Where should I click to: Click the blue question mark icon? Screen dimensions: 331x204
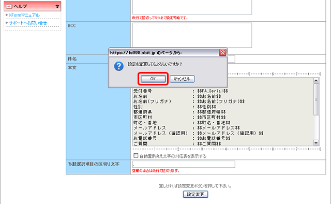pyautogui.click(x=119, y=66)
